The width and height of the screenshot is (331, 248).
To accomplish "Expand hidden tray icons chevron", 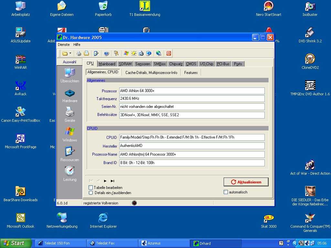I will click(295, 243).
